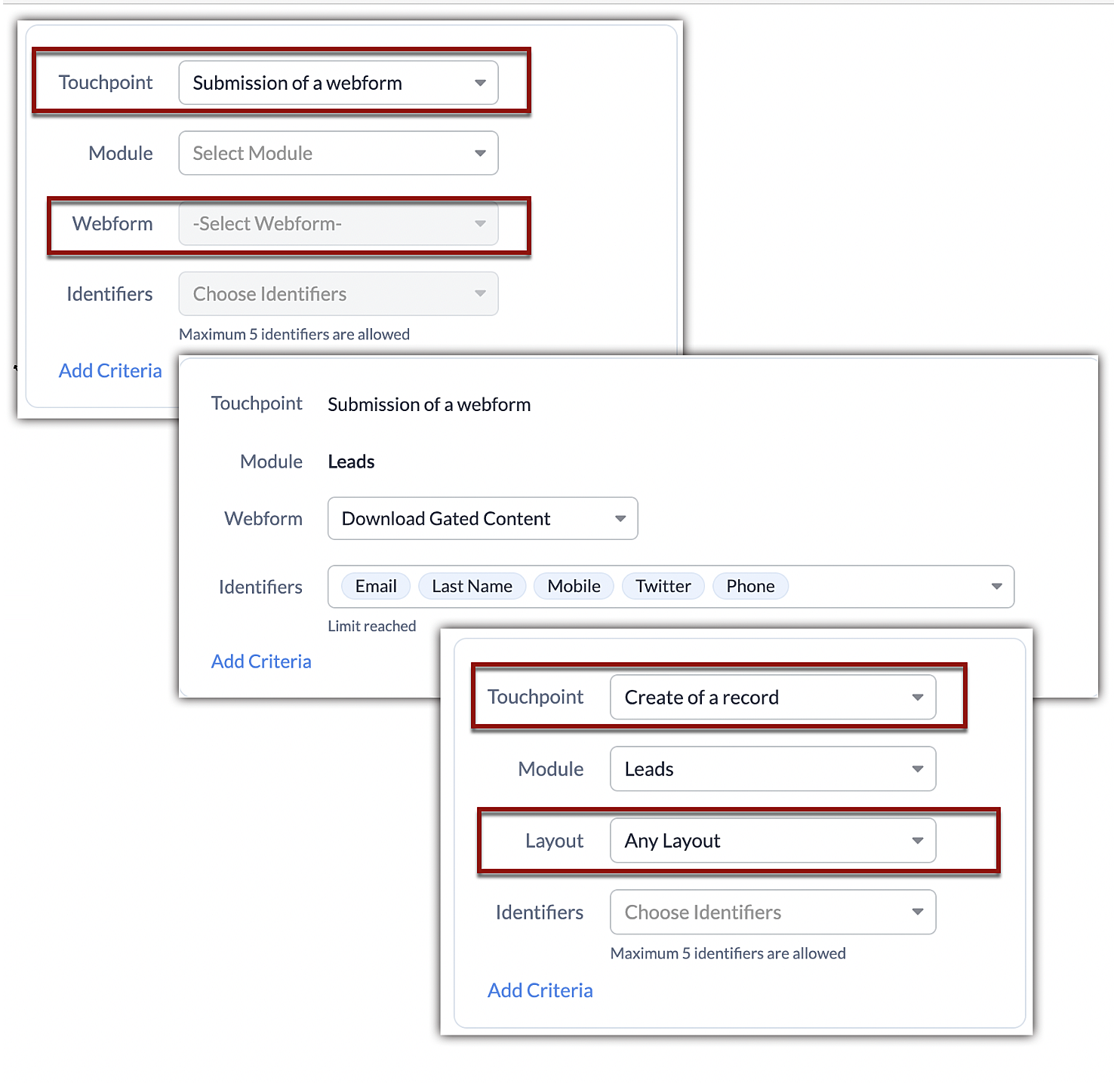Select the Twitter identifier tag
This screenshot has height=1083, width=1114.
tap(663, 587)
